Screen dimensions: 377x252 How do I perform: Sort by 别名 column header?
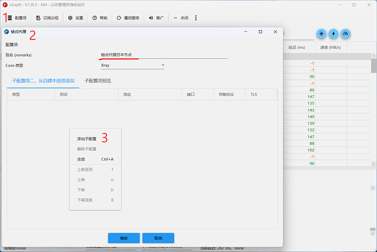(86, 95)
